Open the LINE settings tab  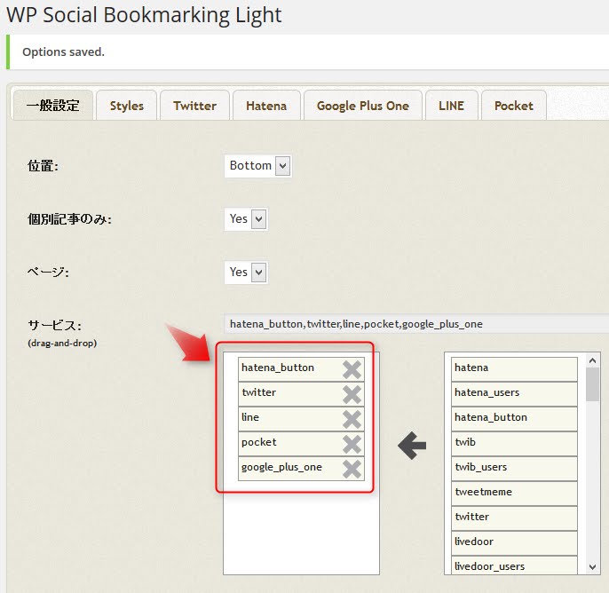tap(451, 106)
